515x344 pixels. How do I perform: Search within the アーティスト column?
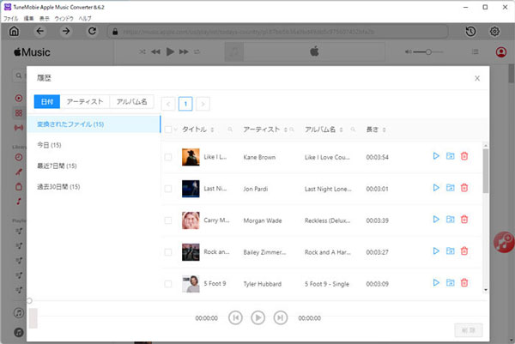click(x=292, y=130)
